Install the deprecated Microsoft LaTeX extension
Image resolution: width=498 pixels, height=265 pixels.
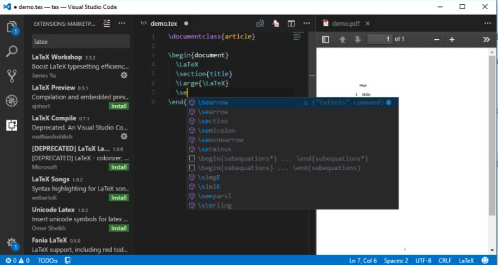tap(119, 167)
